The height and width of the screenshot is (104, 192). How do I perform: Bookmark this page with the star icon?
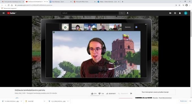tap(179, 5)
